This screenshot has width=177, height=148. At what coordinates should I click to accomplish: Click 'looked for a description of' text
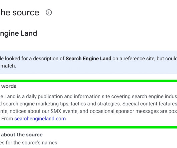tap(35, 59)
